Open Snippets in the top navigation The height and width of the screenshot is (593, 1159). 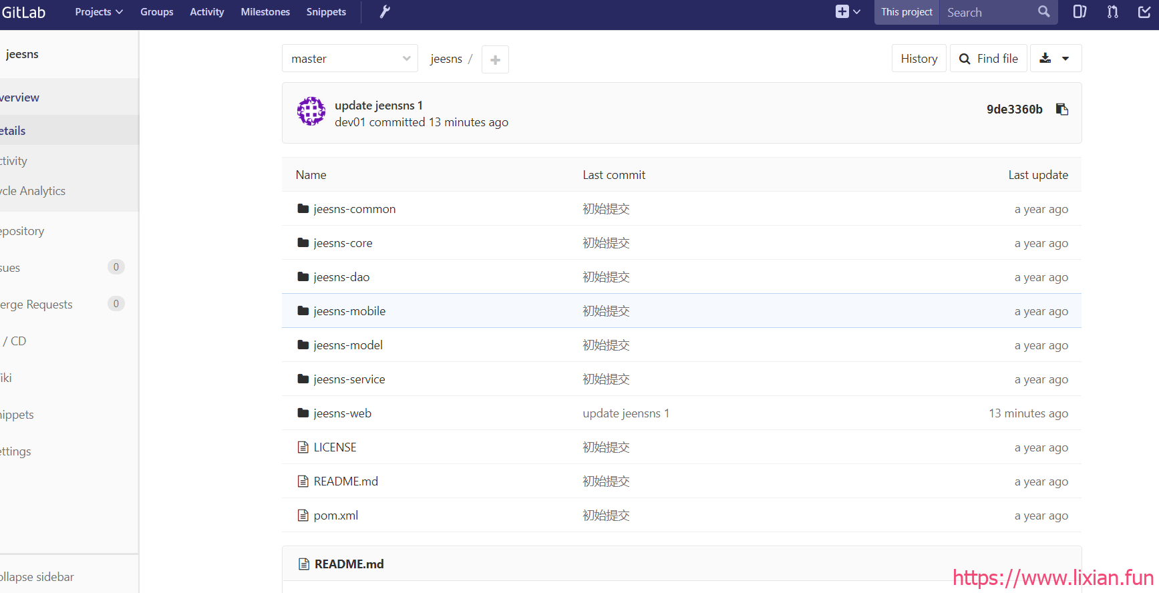pos(326,12)
